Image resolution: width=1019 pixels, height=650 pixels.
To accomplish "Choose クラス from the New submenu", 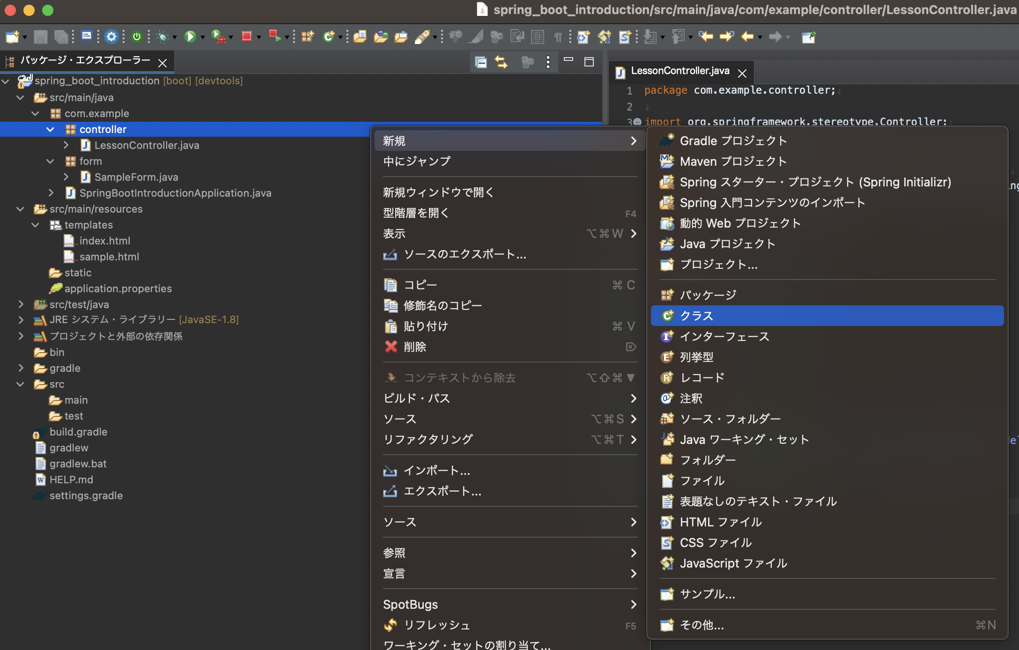I will pyautogui.click(x=697, y=316).
